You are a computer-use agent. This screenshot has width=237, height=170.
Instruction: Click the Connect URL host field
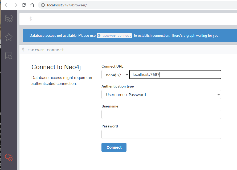175,74
